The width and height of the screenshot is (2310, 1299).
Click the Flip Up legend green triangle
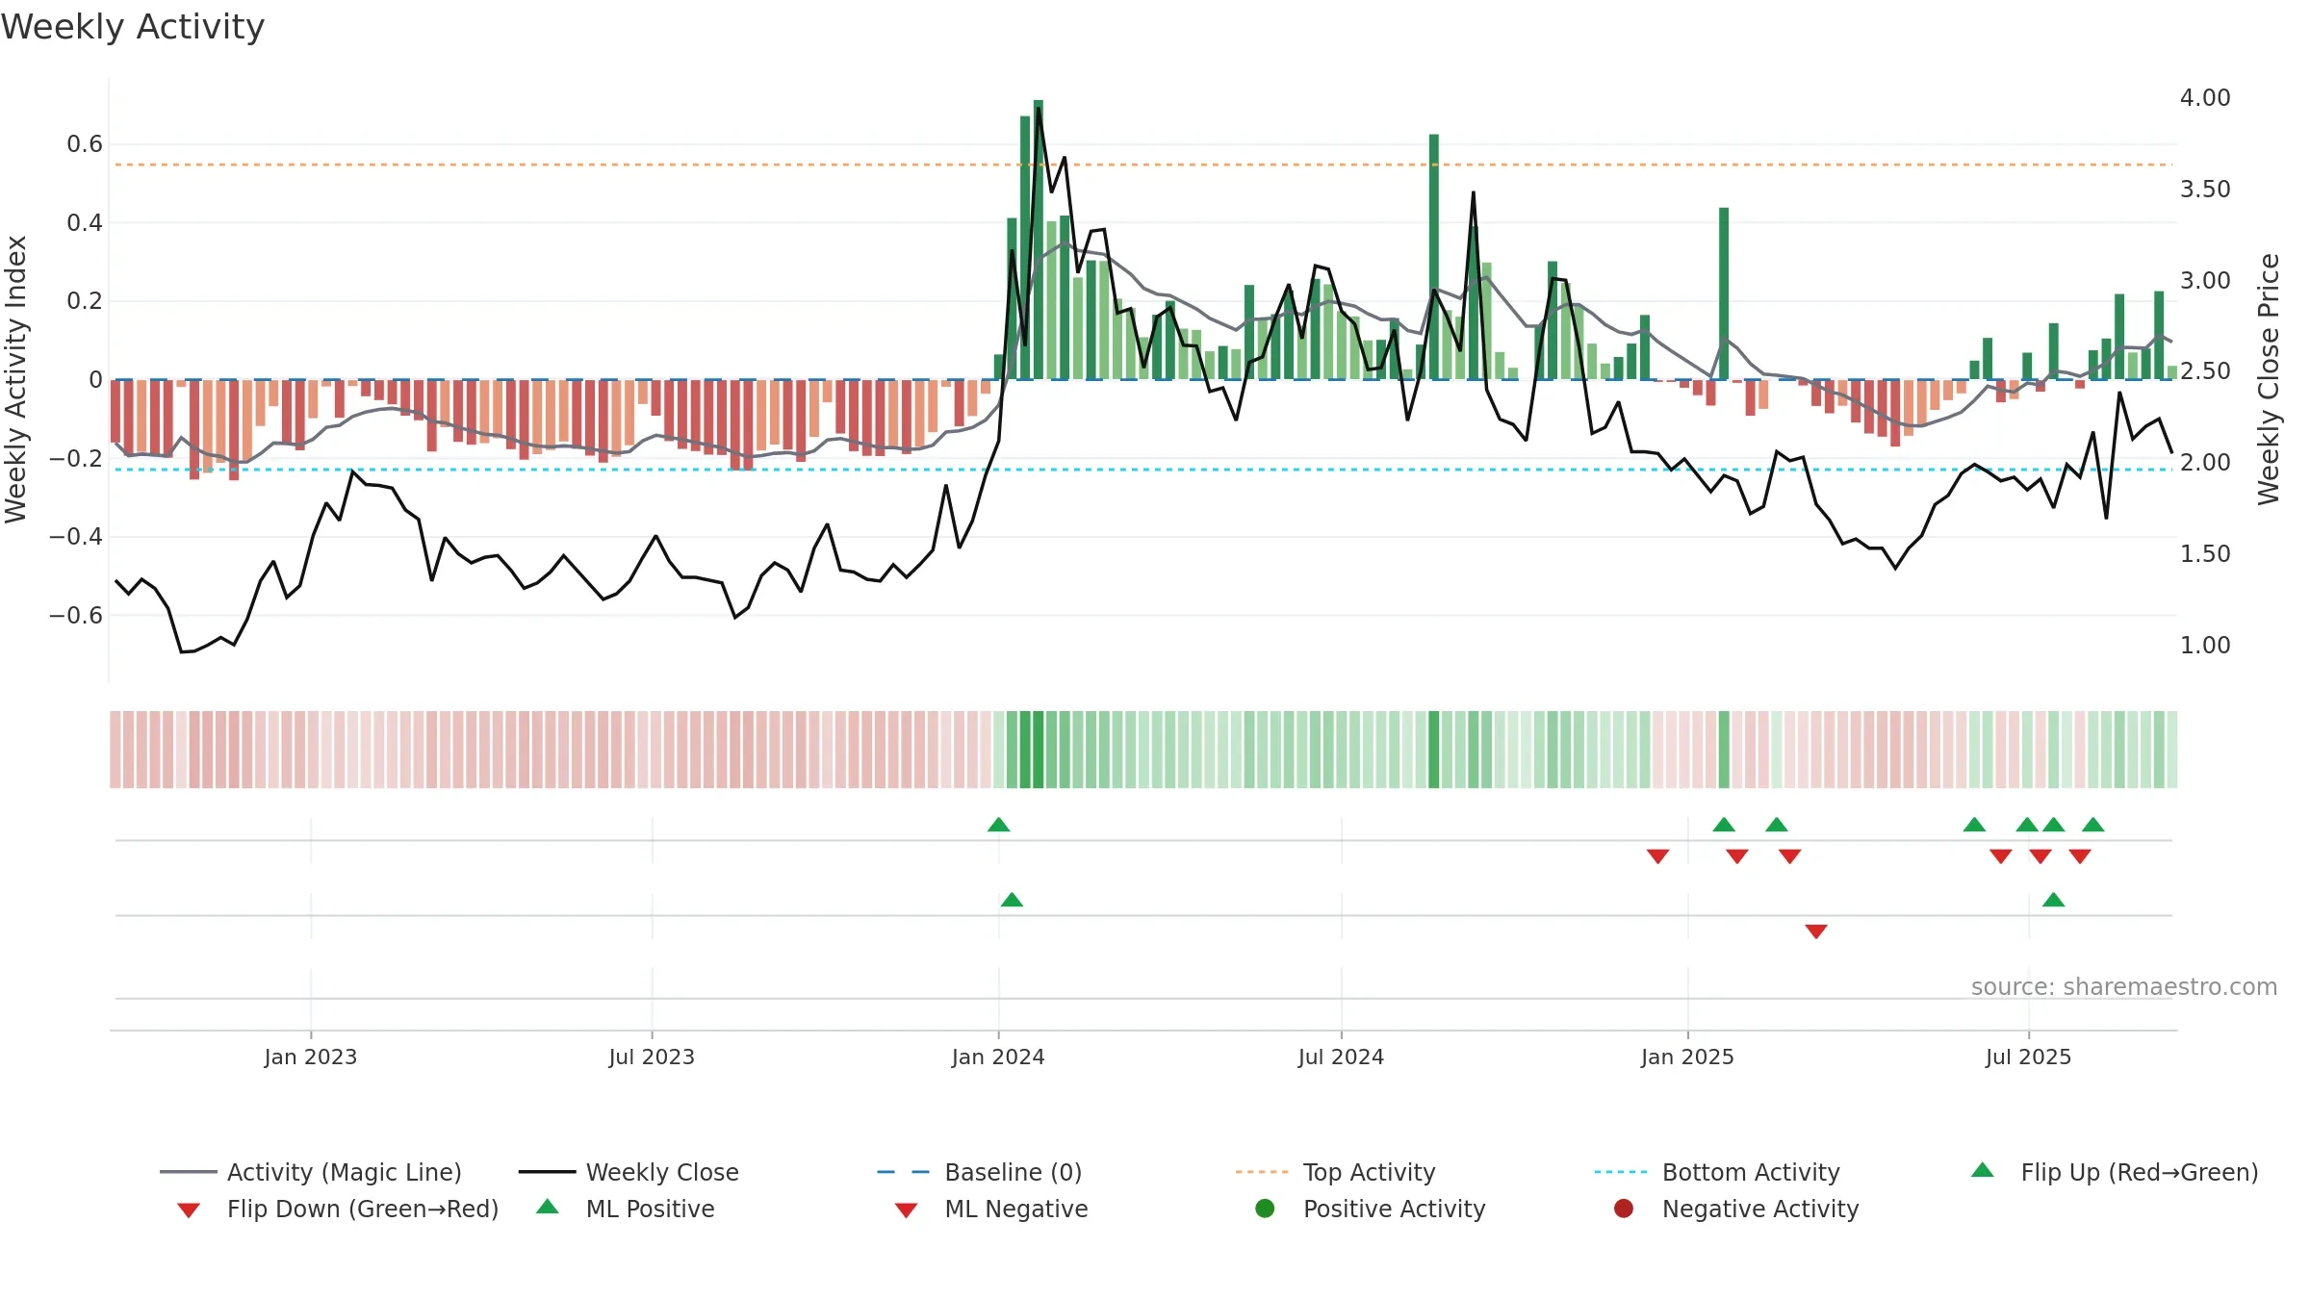coord(1983,1170)
